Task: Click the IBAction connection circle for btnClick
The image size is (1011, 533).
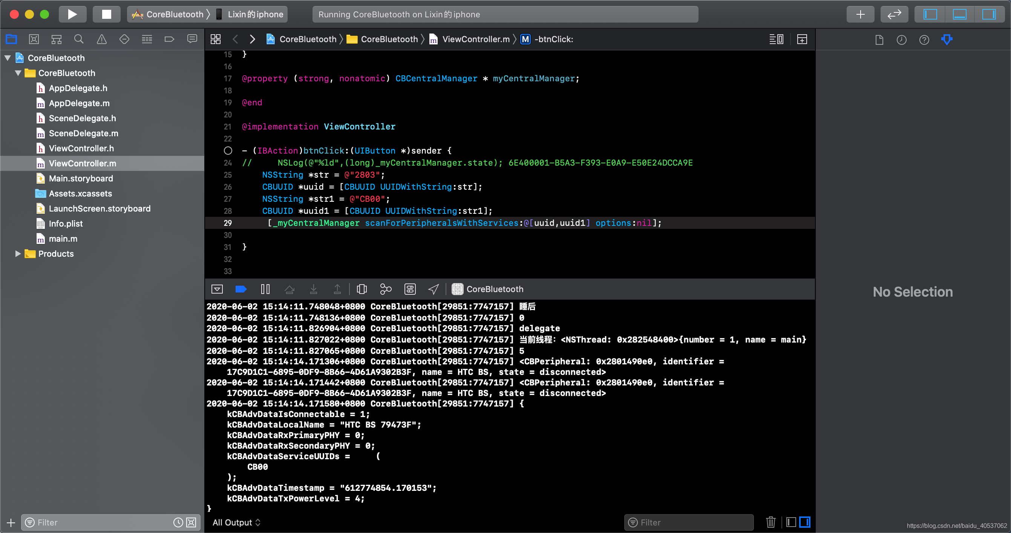Action: tap(228, 151)
